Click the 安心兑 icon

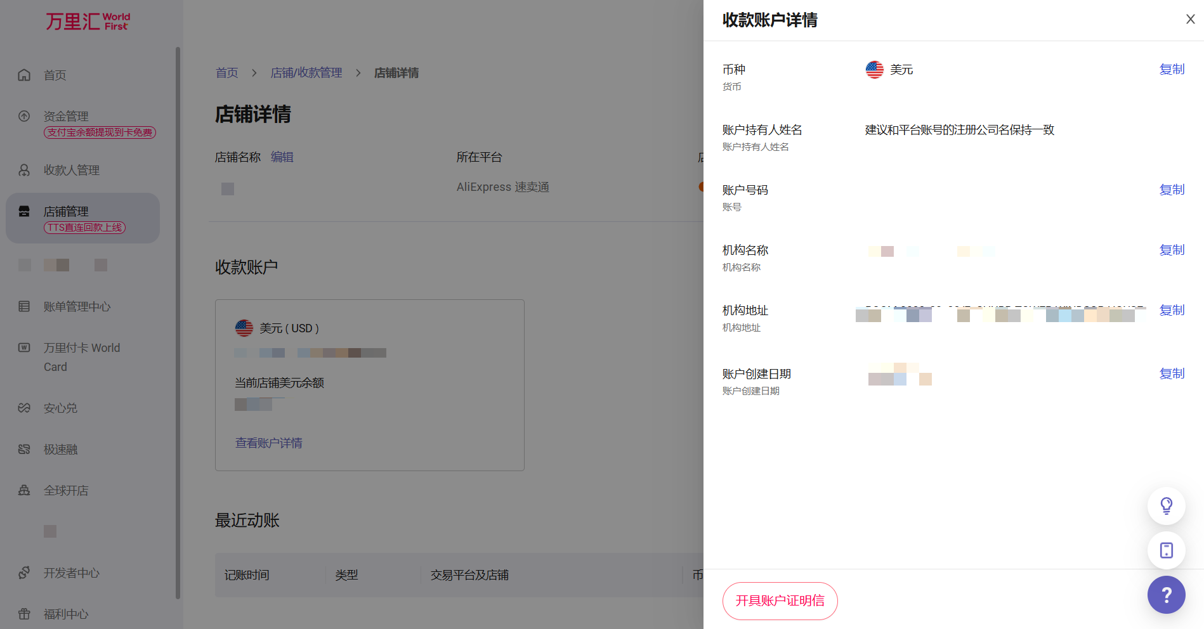coord(24,408)
